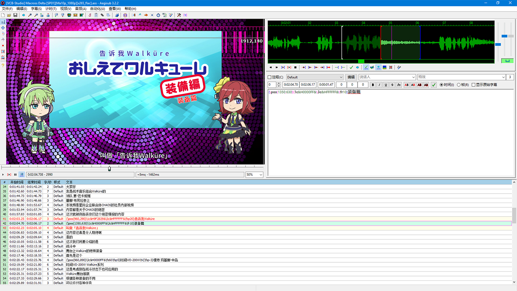Select the vector Clip video tool
Viewport: 517px width, 291px height.
point(3,58)
